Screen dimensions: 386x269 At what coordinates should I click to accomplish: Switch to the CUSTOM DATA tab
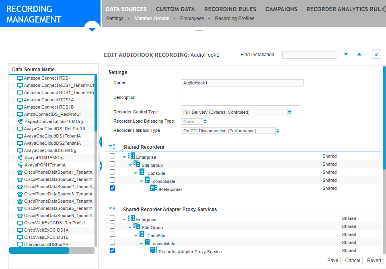pyautogui.click(x=175, y=9)
